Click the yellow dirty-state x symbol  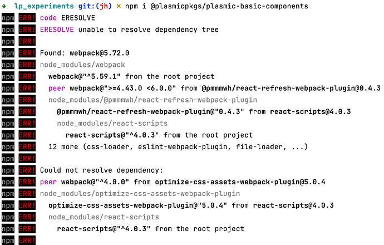[119, 6]
